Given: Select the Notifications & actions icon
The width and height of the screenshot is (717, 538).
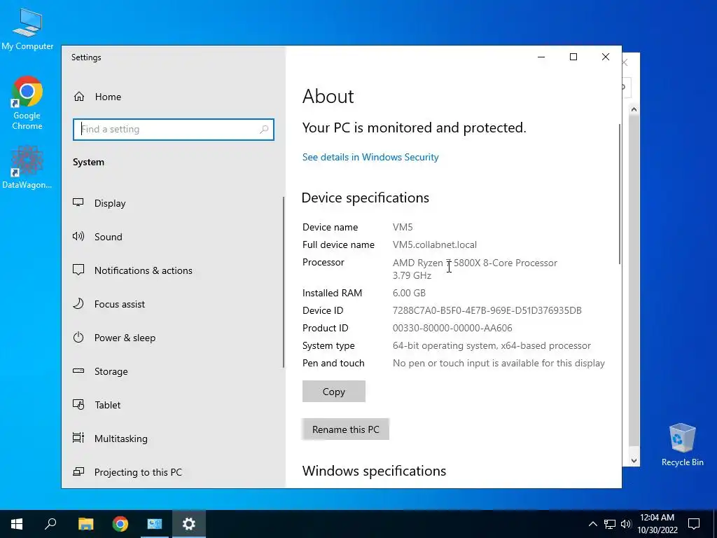Looking at the screenshot, I should click(x=78, y=270).
